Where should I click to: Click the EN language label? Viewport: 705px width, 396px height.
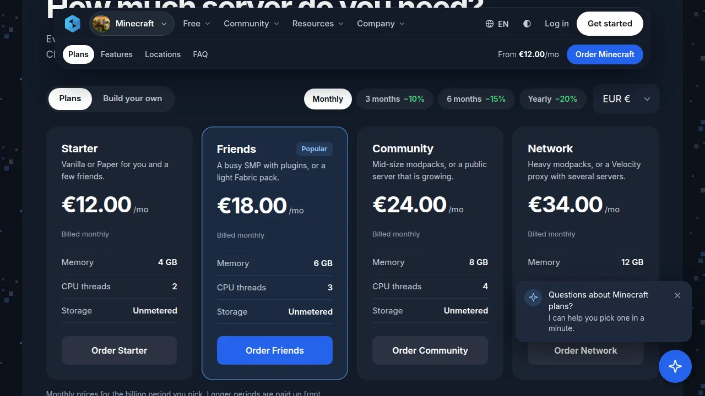pos(503,24)
